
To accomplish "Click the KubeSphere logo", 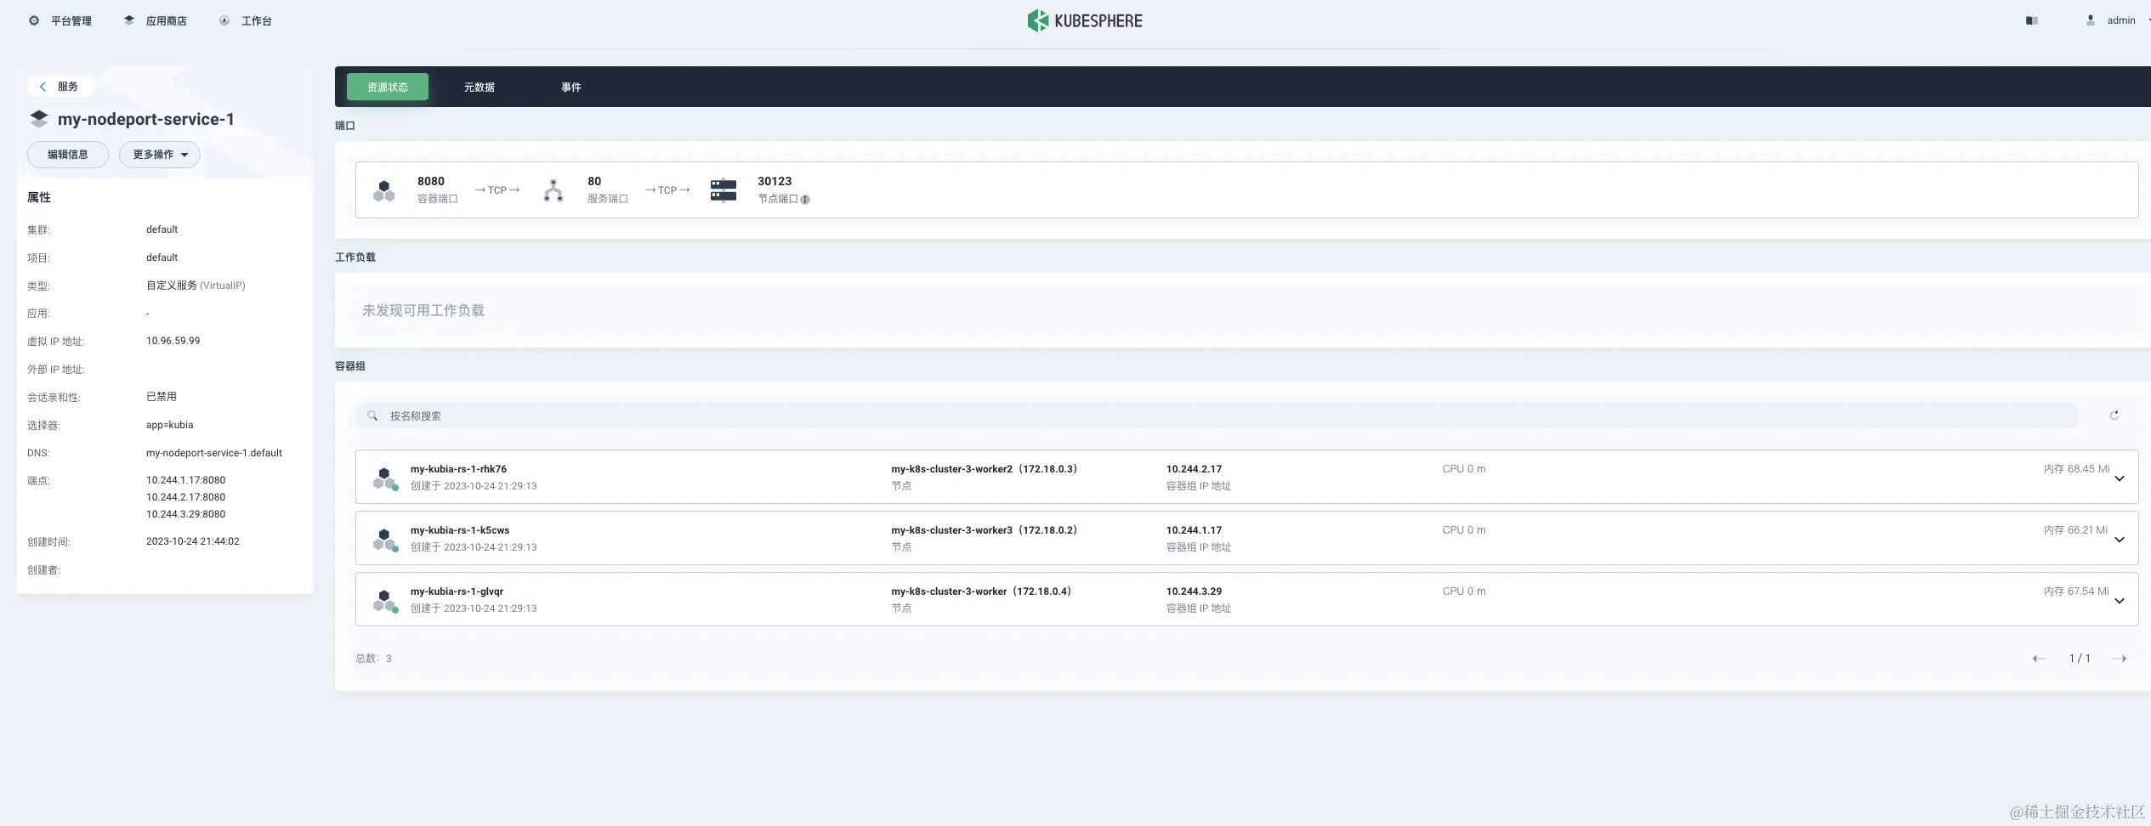I will click(1084, 20).
